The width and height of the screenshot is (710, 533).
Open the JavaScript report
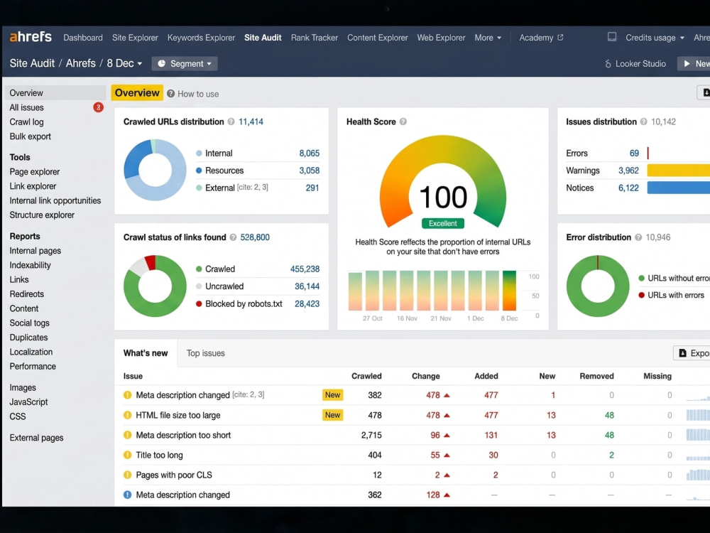click(28, 402)
